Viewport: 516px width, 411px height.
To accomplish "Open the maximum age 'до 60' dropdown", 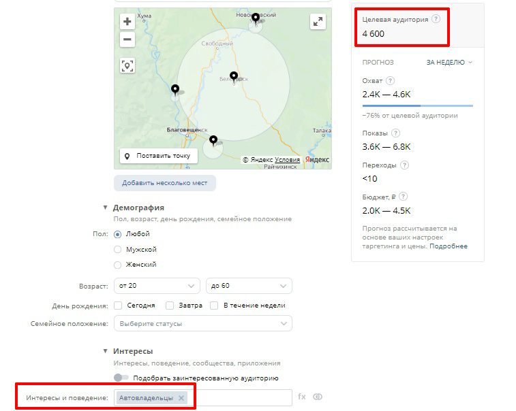I will [x=249, y=286].
